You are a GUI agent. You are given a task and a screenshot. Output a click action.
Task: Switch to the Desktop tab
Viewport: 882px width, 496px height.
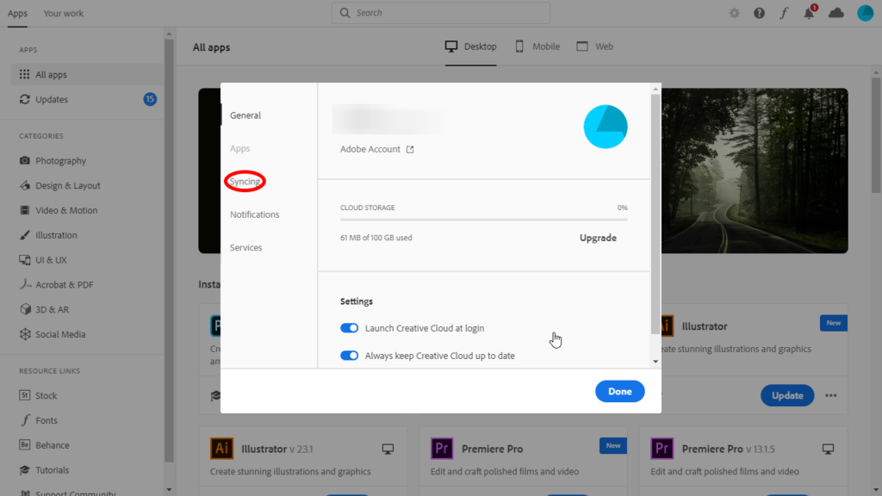tap(471, 46)
